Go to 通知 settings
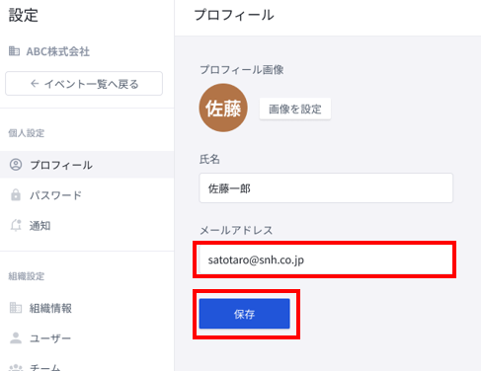This screenshot has height=371, width=481. click(87, 226)
